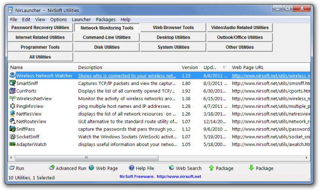This screenshot has height=191, width=320.
Task: Click the NetRouteView icon
Action: tap(13, 121)
